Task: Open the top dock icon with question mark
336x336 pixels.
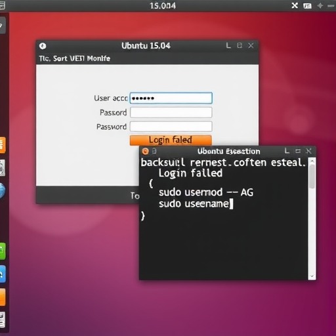Action: click(2, 25)
